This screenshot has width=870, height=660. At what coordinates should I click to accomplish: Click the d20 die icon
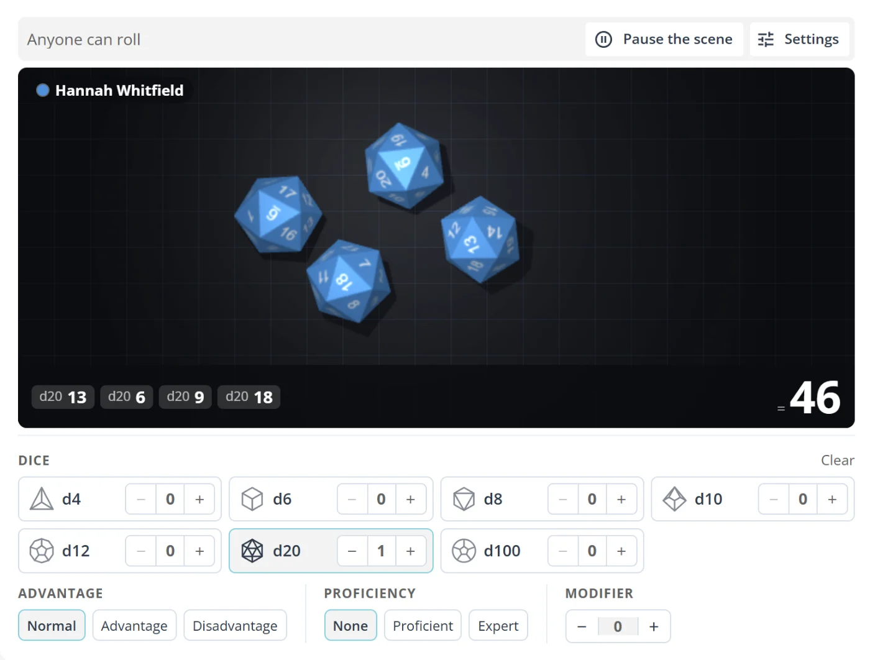(252, 551)
